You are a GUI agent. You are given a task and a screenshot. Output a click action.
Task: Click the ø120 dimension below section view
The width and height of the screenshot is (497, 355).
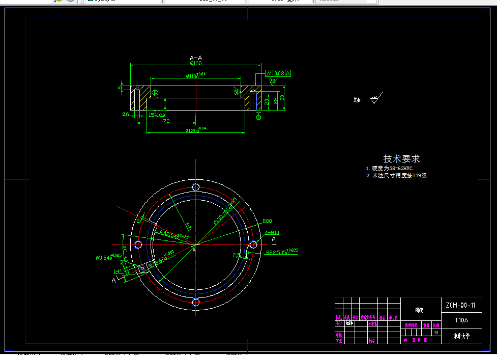pyautogui.click(x=195, y=130)
